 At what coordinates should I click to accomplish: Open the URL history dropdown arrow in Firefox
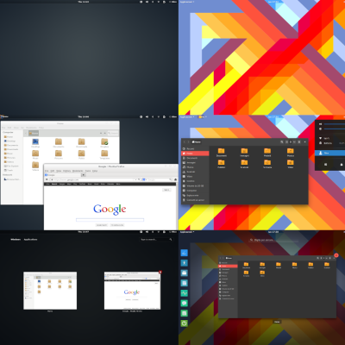(135, 179)
